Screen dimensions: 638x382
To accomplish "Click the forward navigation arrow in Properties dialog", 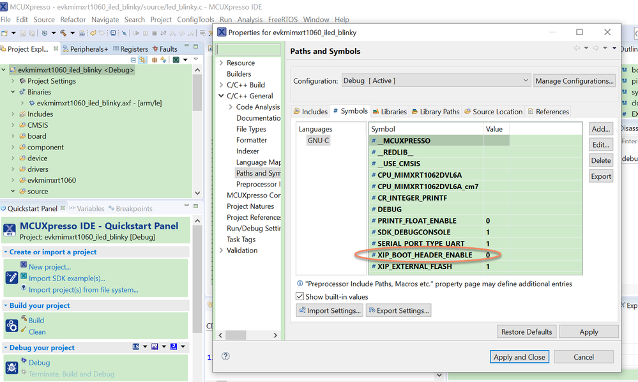I will 596,48.
